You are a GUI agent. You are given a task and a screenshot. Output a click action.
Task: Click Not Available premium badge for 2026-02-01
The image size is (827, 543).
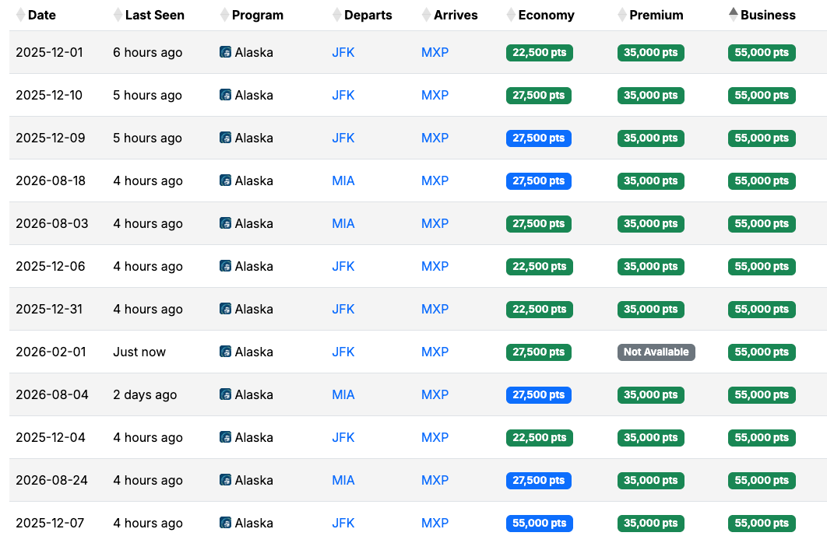656,352
